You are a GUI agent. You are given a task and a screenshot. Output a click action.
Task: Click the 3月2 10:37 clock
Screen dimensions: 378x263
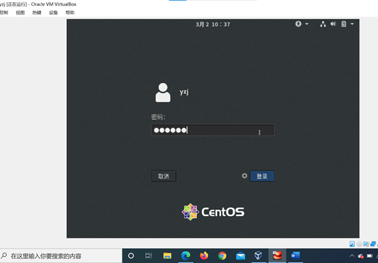click(213, 25)
